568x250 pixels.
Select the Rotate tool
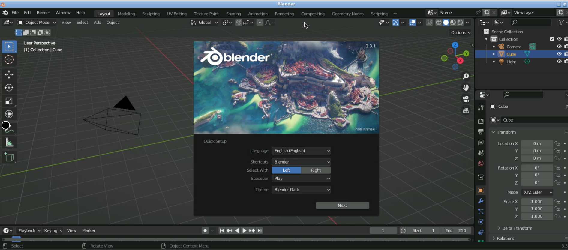[x=9, y=88]
